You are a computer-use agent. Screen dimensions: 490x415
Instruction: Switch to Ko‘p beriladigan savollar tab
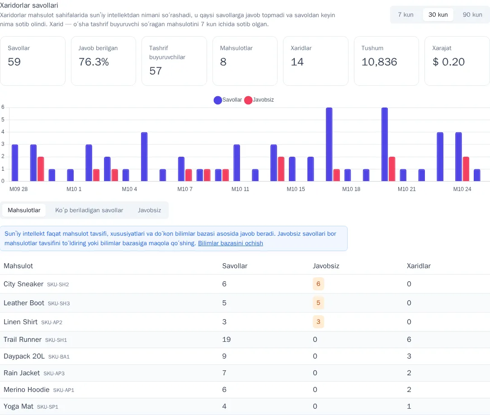tap(89, 210)
